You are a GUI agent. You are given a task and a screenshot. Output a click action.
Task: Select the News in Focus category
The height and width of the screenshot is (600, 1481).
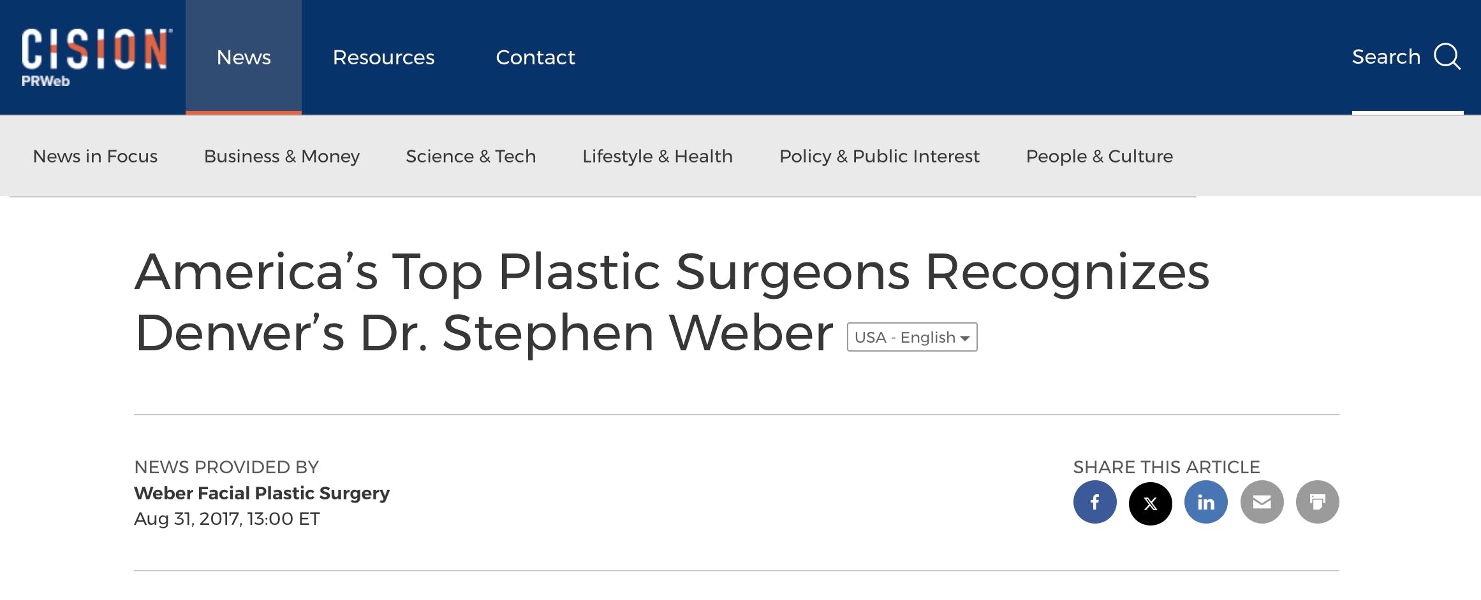coord(94,156)
